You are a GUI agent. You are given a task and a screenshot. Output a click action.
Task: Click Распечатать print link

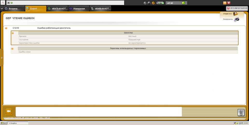coord(228,19)
